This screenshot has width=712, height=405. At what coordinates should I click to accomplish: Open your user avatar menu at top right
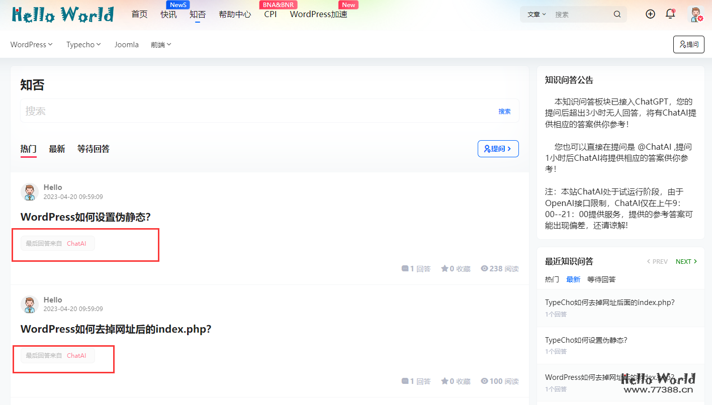[694, 14]
